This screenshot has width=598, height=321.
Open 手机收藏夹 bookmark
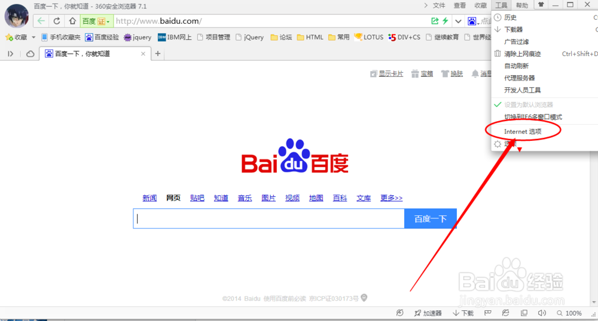pyautogui.click(x=61, y=37)
